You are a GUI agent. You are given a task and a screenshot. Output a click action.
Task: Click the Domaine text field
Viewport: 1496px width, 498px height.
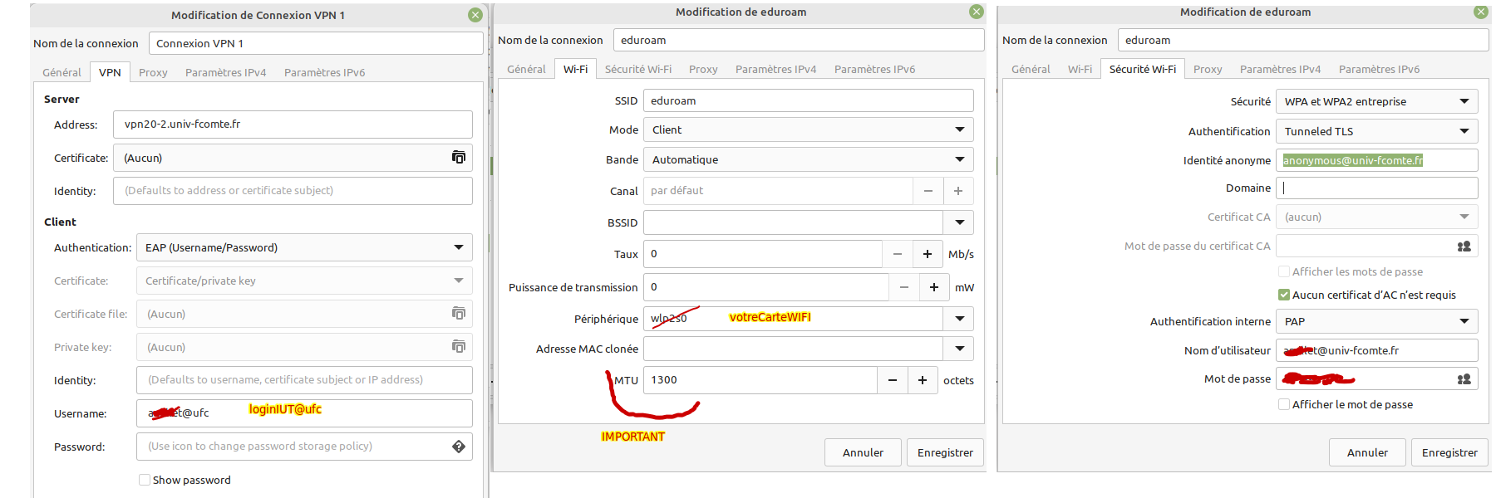1376,188
